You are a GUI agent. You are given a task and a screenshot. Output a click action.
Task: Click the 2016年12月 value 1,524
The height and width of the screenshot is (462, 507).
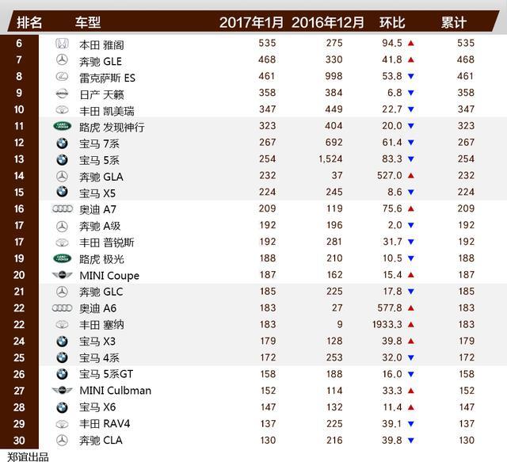[330, 158]
